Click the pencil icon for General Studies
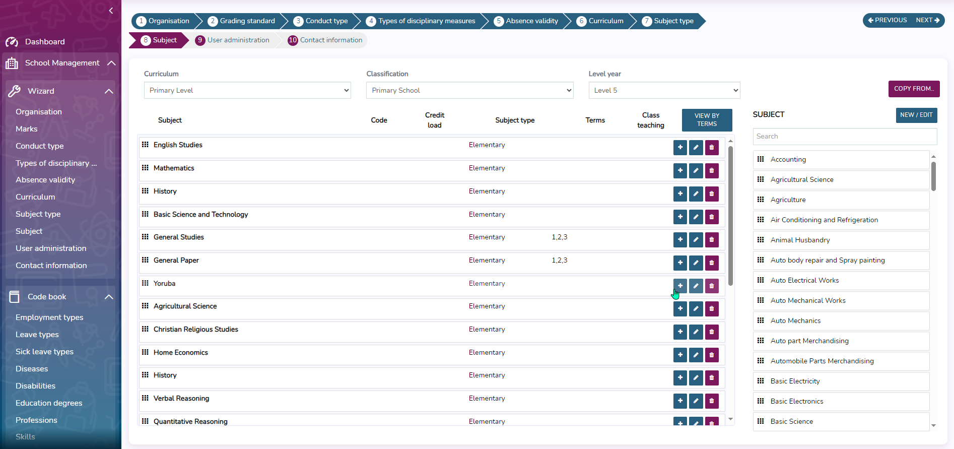Viewport: 954px width, 449px height. tap(696, 240)
